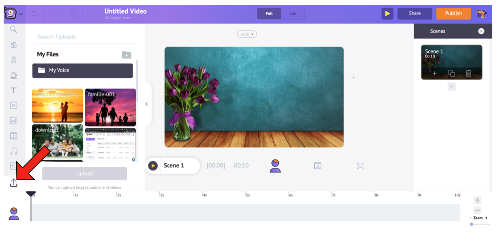This screenshot has width=498, height=239.
Task: Open the Props coffee cup icon
Action: point(13,75)
